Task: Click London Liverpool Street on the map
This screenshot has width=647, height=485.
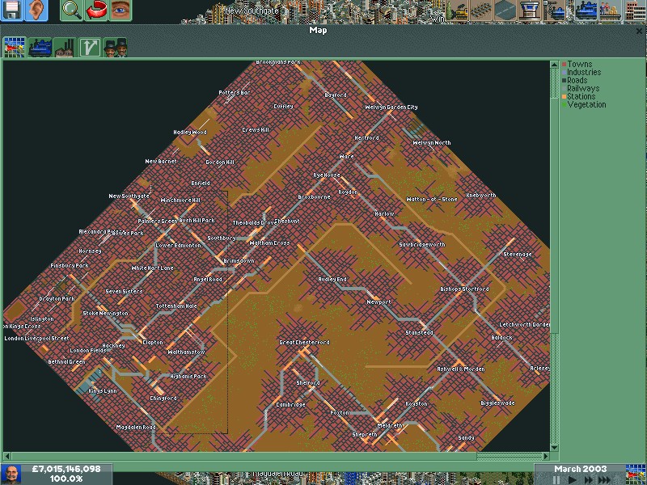Action: click(36, 338)
